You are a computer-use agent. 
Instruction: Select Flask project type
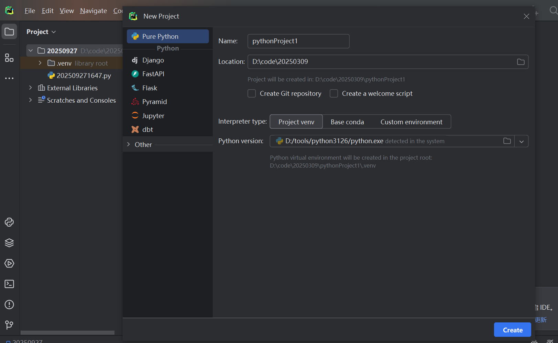pos(168,88)
